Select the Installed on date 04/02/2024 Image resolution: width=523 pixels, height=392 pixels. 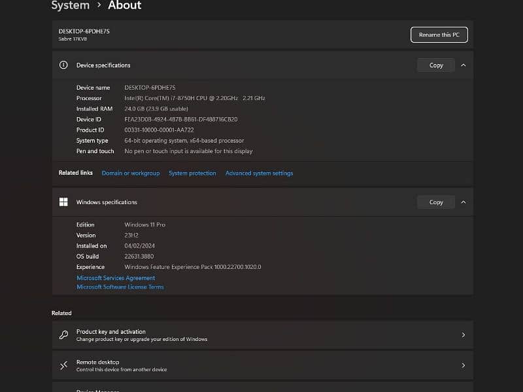[x=139, y=246]
